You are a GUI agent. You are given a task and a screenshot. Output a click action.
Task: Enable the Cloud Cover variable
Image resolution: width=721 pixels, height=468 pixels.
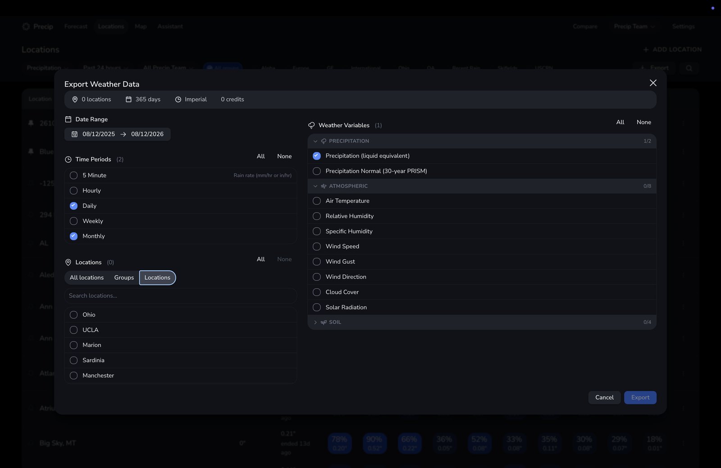click(x=317, y=292)
